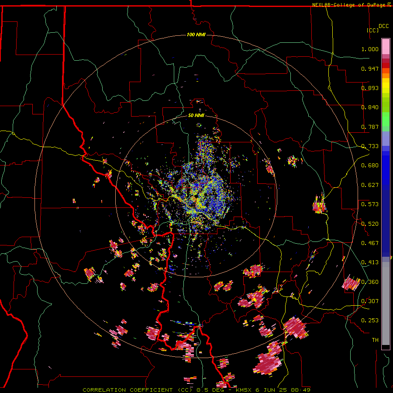Click the light pink top color scale segment

tap(386, 46)
